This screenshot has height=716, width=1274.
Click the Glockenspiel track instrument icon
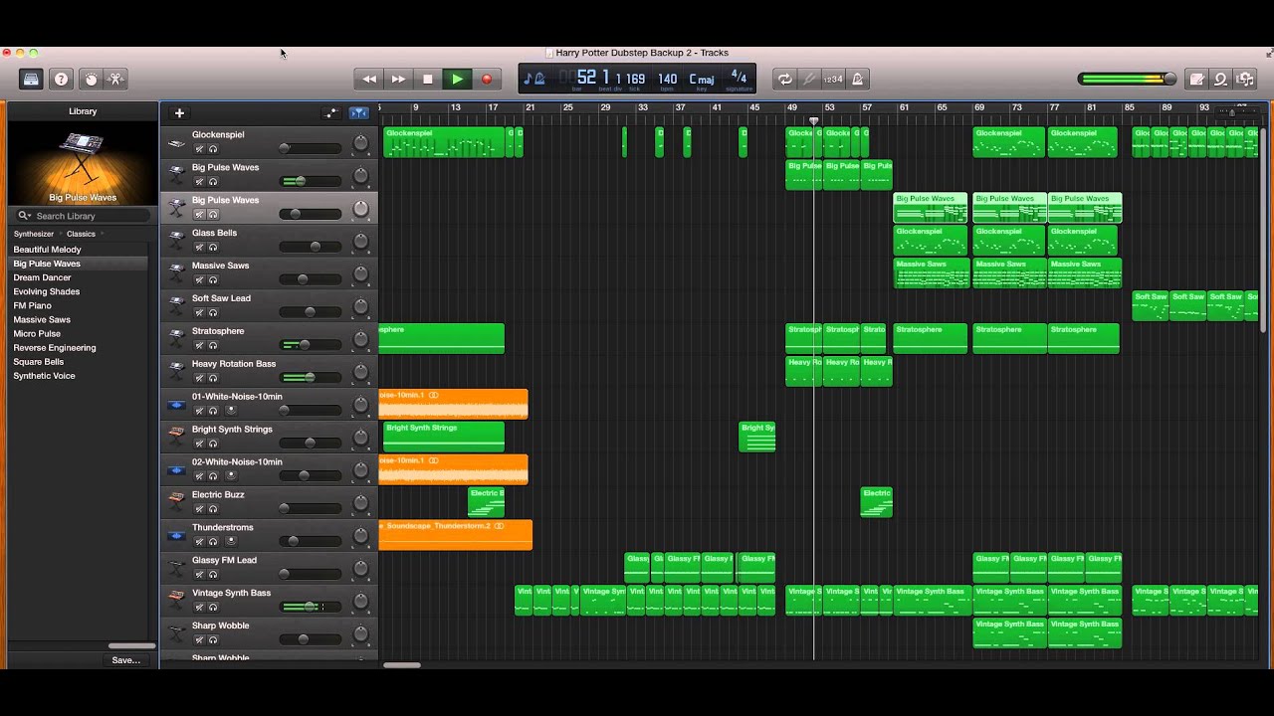coord(176,143)
